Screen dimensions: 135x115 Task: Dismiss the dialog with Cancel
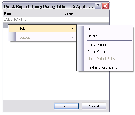tap(94, 106)
